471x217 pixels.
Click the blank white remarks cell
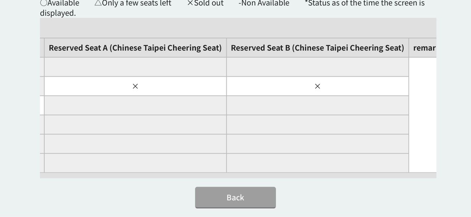[422, 115]
